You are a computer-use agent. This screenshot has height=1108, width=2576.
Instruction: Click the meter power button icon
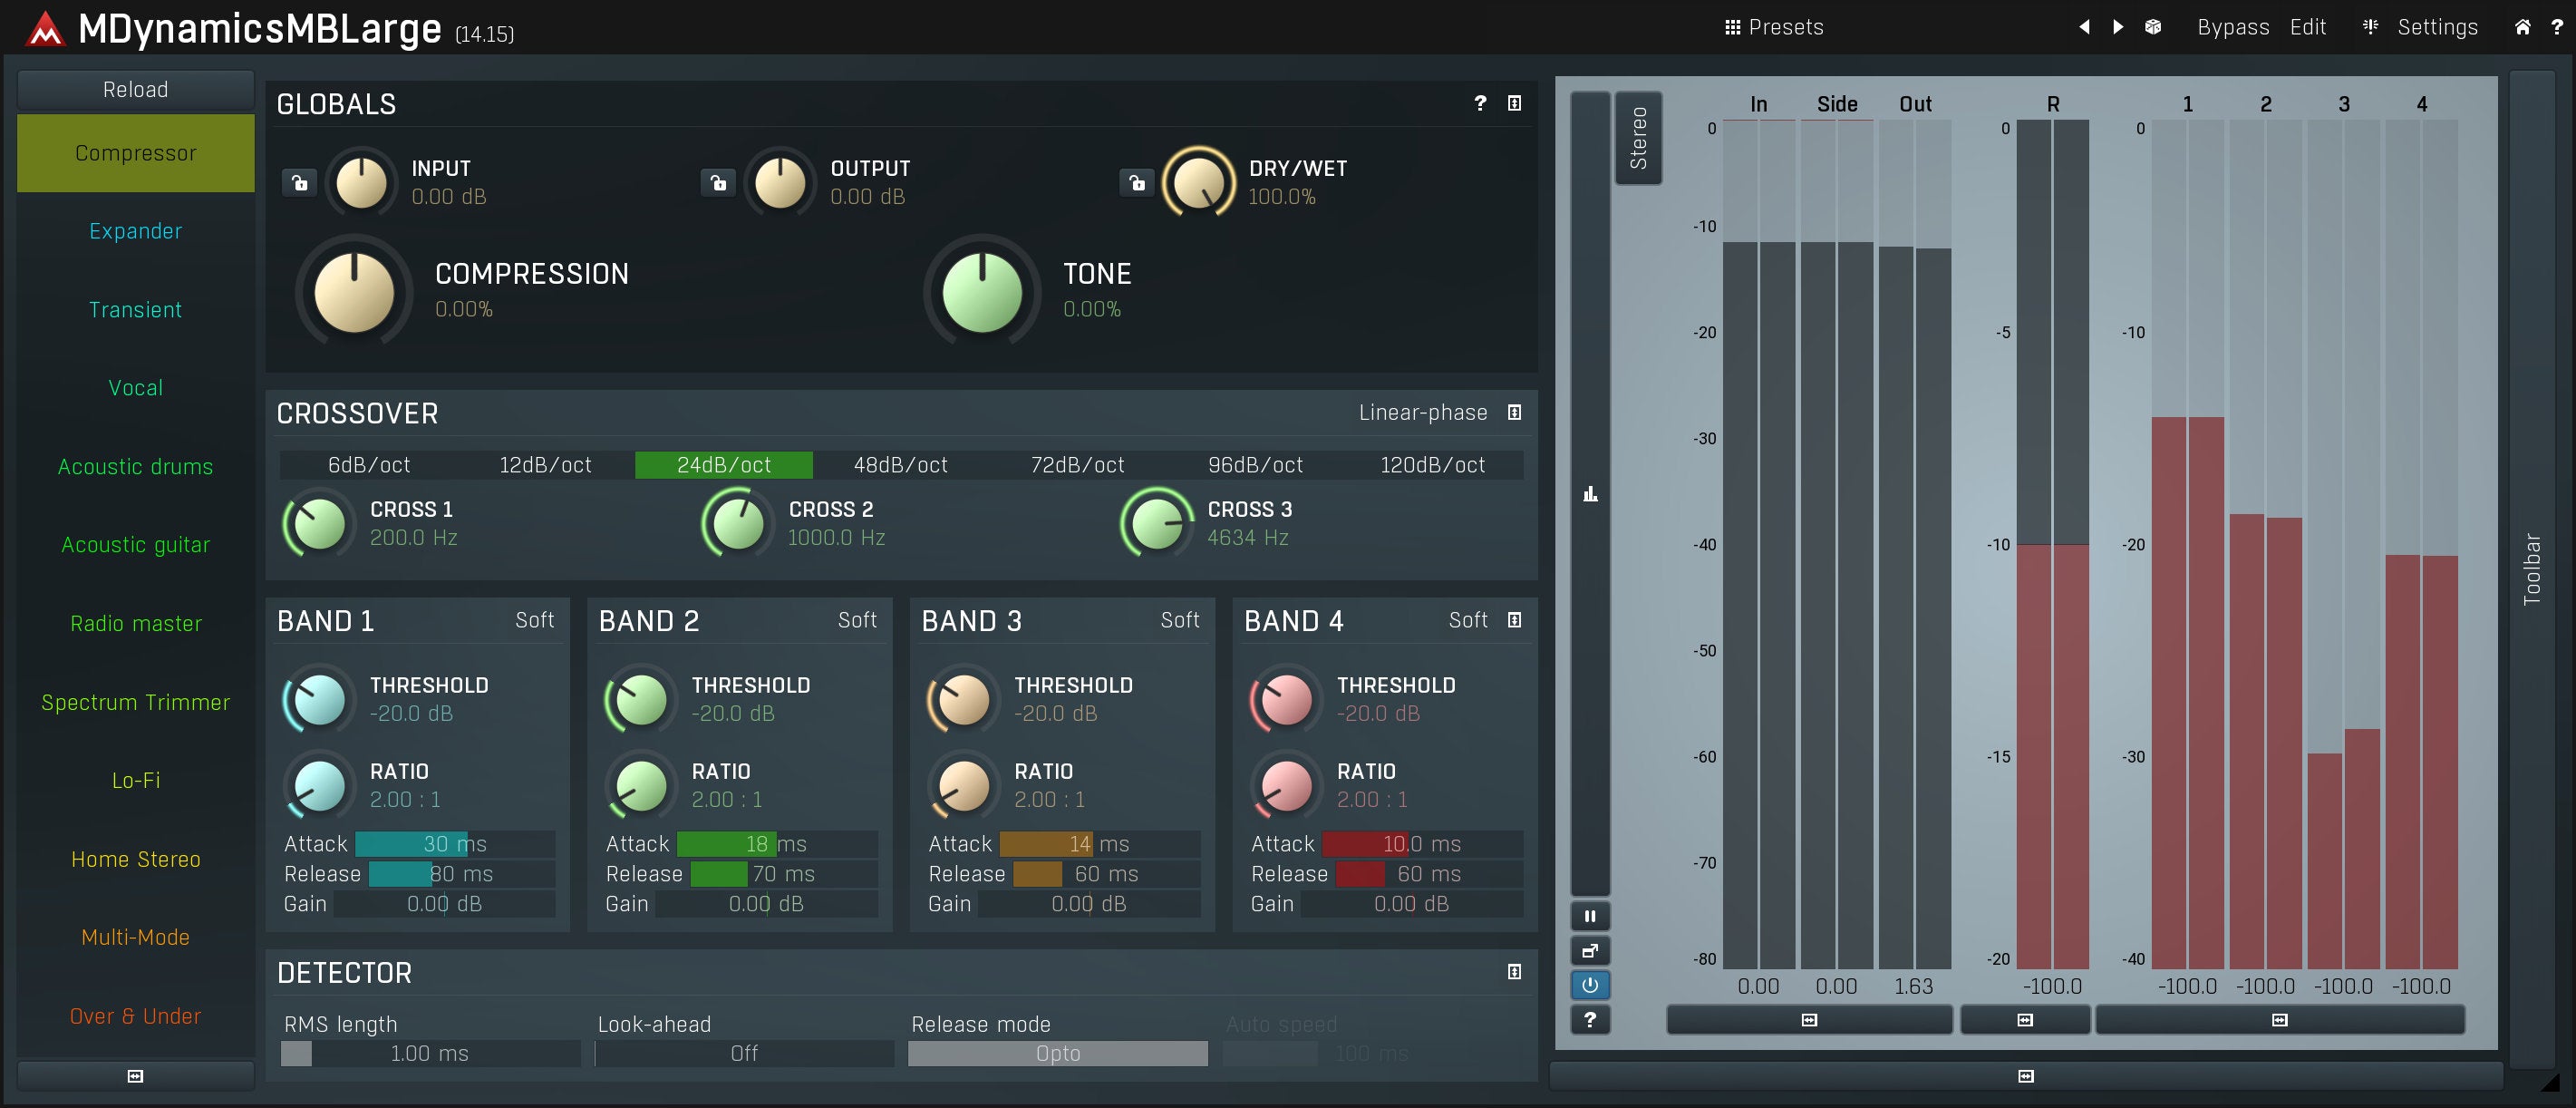pos(1590,985)
